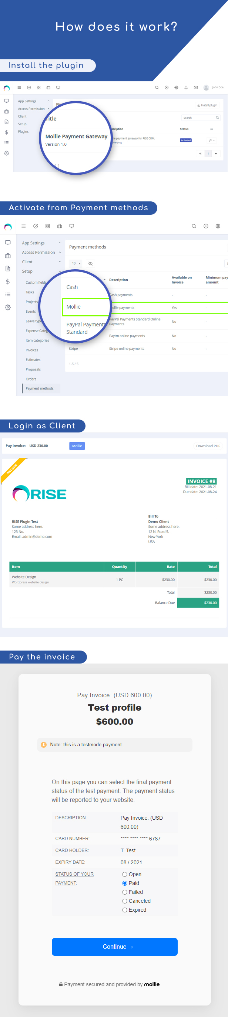Open Orders in the Setup submenu
Viewport: 228px width, 1017px height.
(31, 379)
